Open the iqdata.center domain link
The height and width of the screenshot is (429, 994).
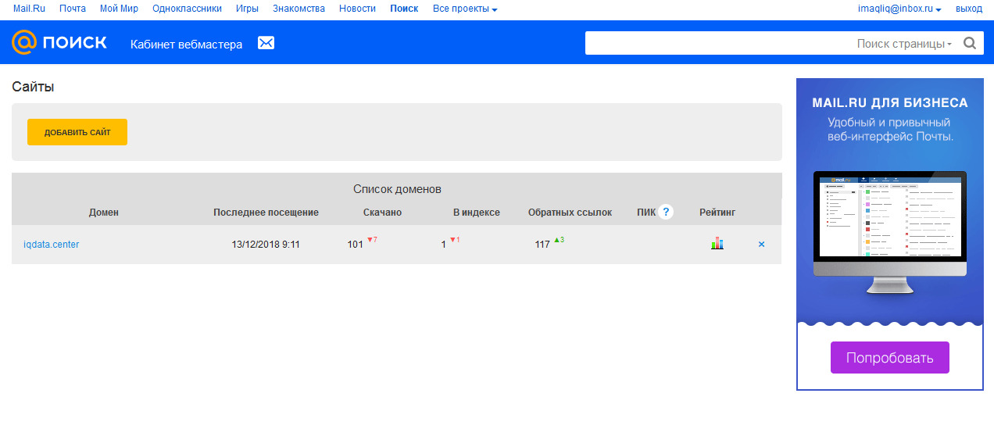click(52, 245)
